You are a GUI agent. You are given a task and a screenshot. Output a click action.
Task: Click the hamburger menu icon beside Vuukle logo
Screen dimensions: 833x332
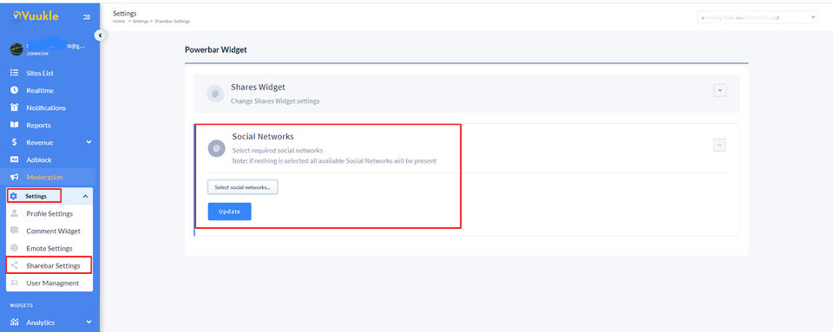coord(87,17)
